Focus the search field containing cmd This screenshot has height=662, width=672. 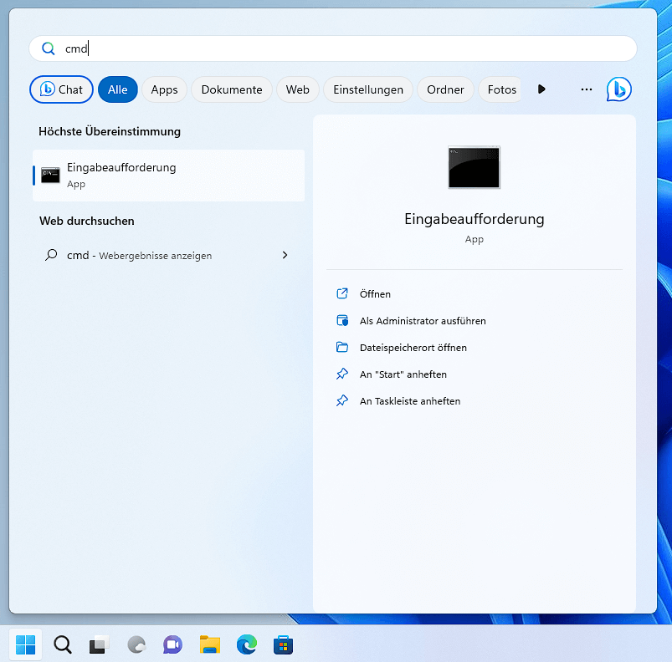point(332,48)
